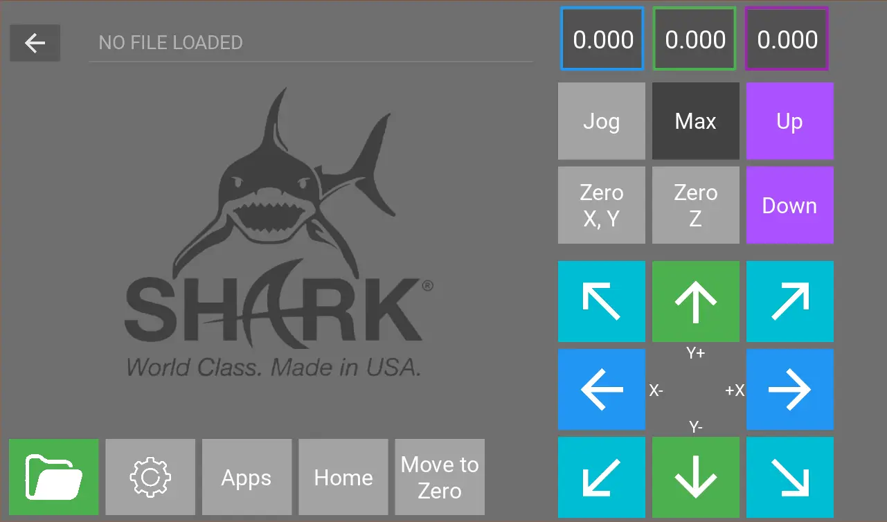Jog diagonally with the up-right arrow

click(790, 301)
